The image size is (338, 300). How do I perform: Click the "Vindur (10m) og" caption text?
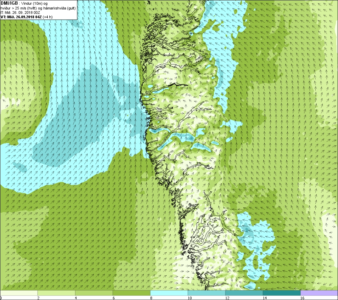(x=34, y=4)
